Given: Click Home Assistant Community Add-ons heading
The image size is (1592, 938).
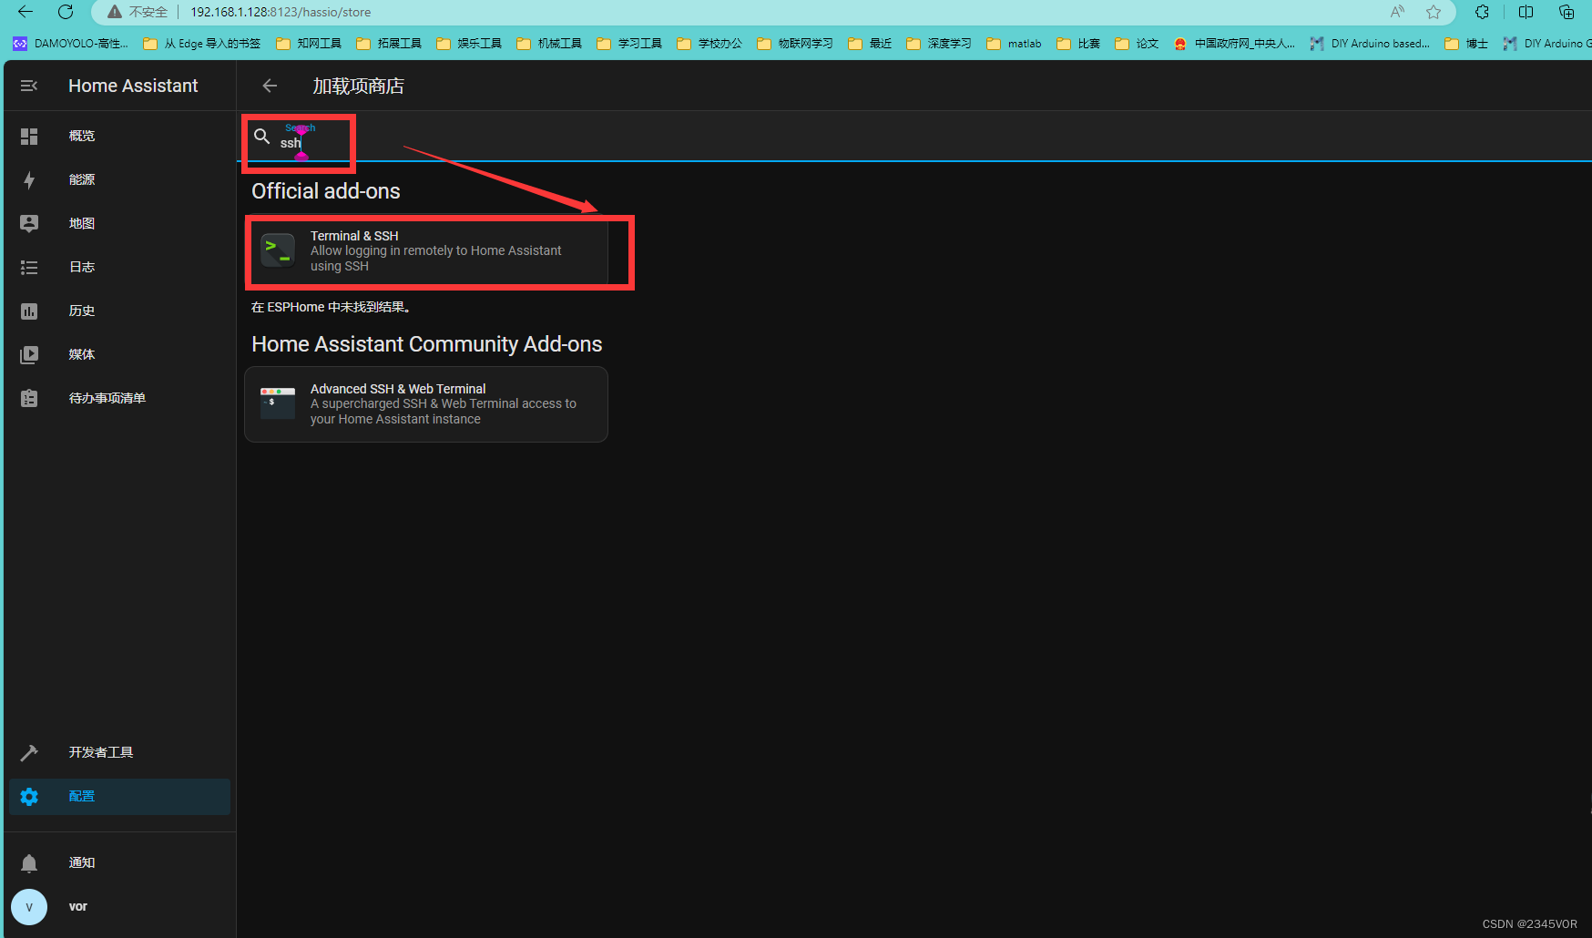Looking at the screenshot, I should pos(427,344).
